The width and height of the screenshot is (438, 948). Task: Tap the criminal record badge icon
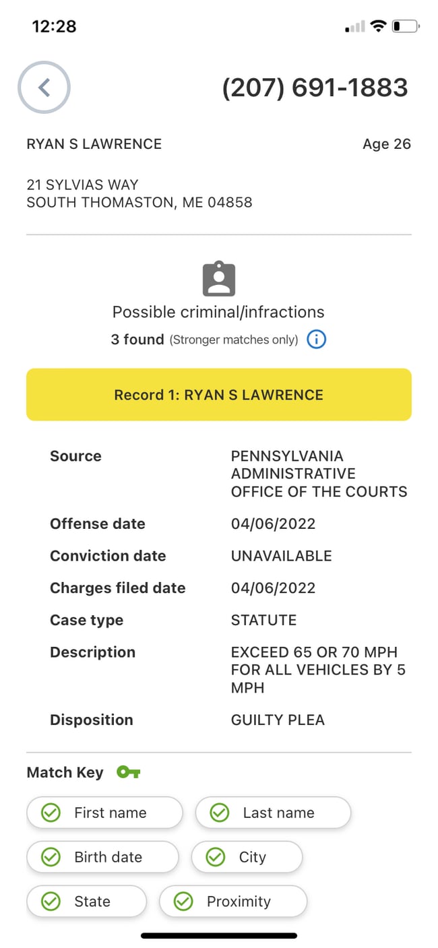click(219, 279)
